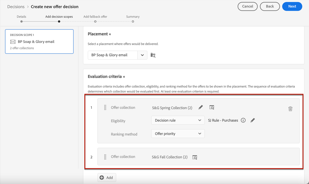The image size is (309, 184).
Task: Open the Decisions breadcrumb link
Action: point(16,7)
